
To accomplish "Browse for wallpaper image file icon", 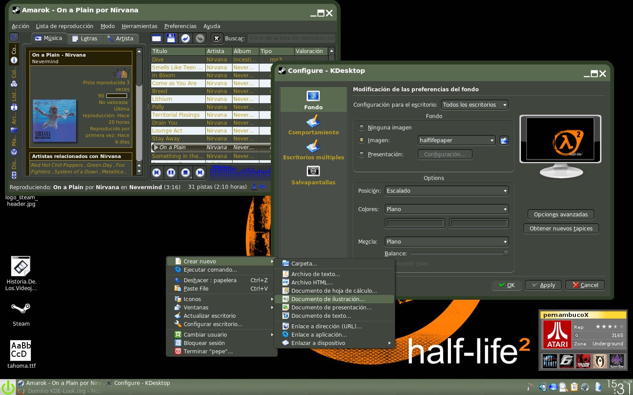I will pyautogui.click(x=504, y=140).
